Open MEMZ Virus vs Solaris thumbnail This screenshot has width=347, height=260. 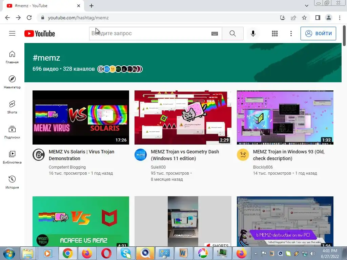tap(81, 117)
